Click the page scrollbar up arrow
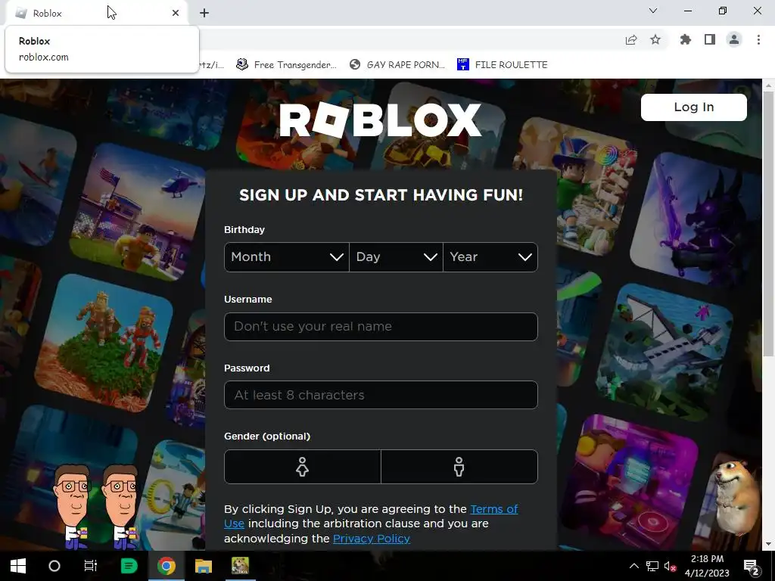 pos(768,85)
